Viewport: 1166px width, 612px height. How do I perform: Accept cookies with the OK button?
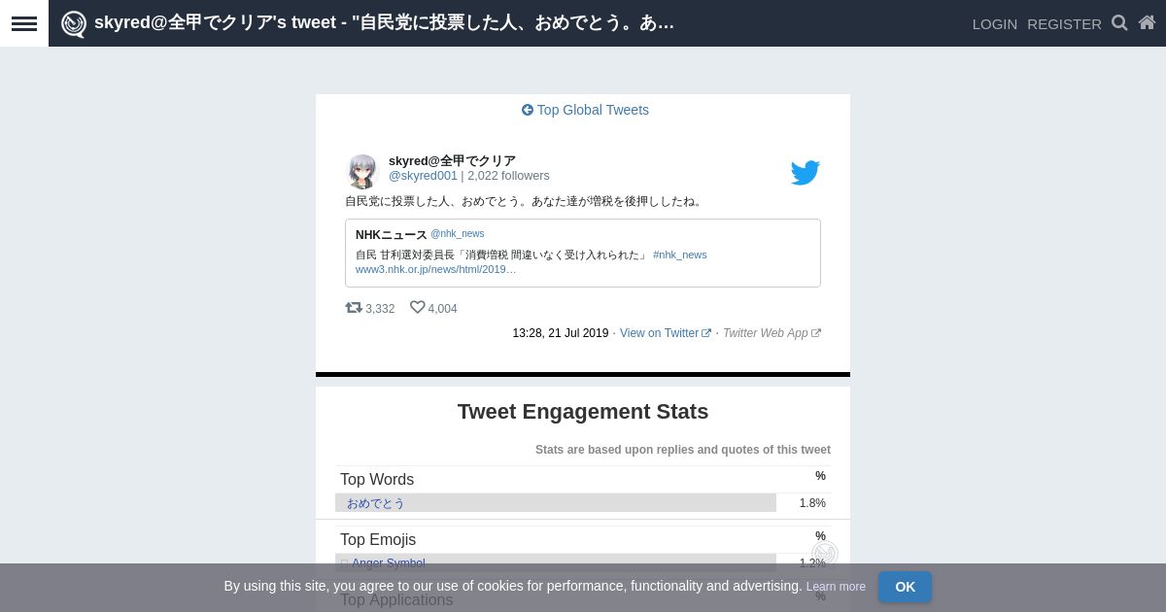tap(905, 587)
